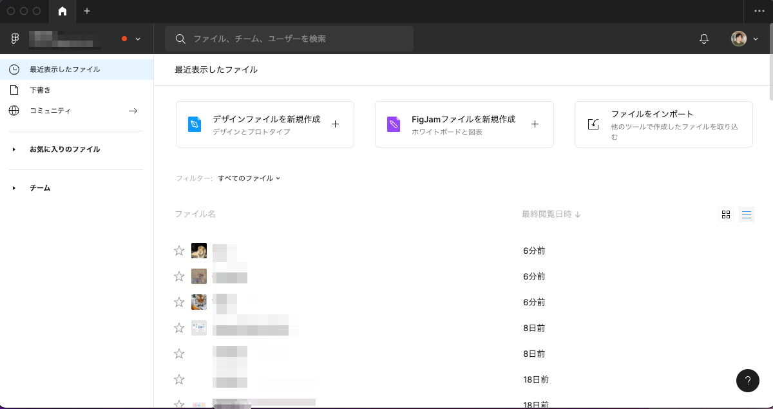Screen dimensions: 773x409
Task: Open the account menu from the avatar
Action: coord(740,39)
